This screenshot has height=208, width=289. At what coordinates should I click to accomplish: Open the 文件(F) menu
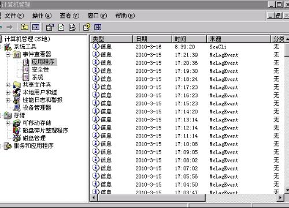tap(14, 16)
